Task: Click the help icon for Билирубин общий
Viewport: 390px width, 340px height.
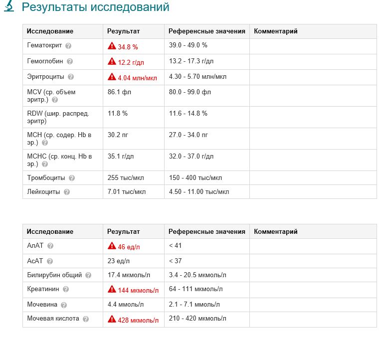Action: (x=88, y=275)
